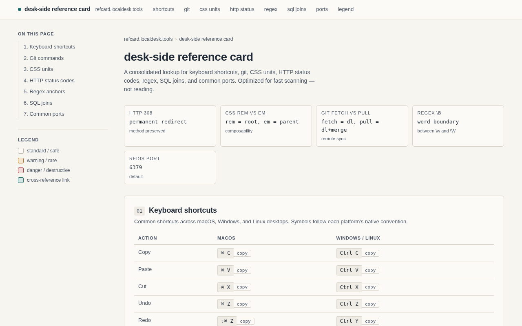Copy the Ctrl Y shortcut
This screenshot has width=522, height=326.
click(370, 322)
